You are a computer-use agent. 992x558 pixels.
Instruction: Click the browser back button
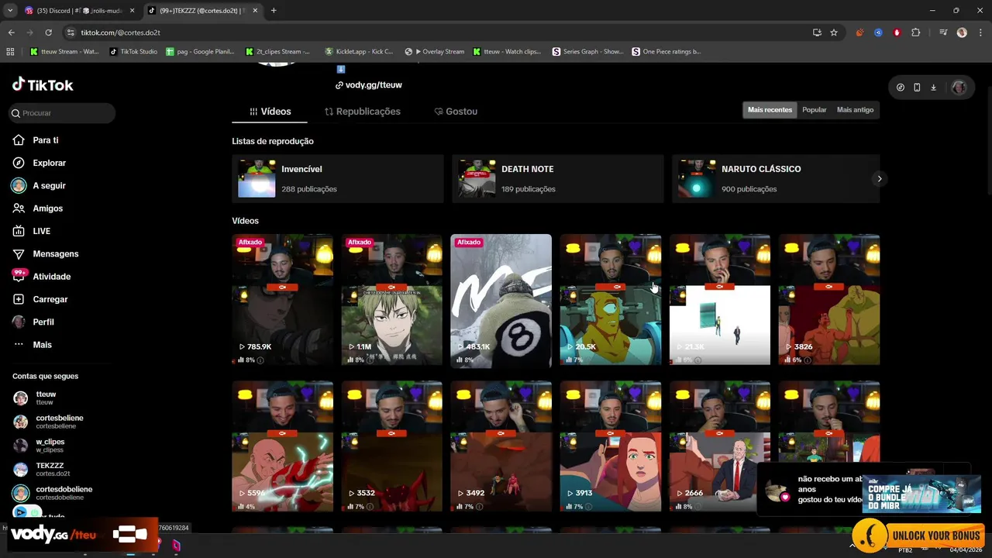click(11, 33)
